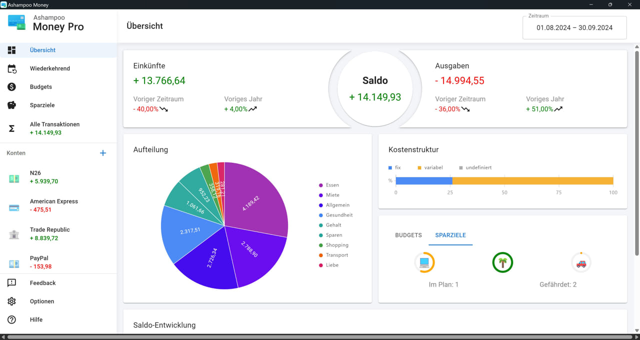Viewport: 640px width, 340px height.
Task: Add a new account with the plus button
Action: tap(103, 153)
